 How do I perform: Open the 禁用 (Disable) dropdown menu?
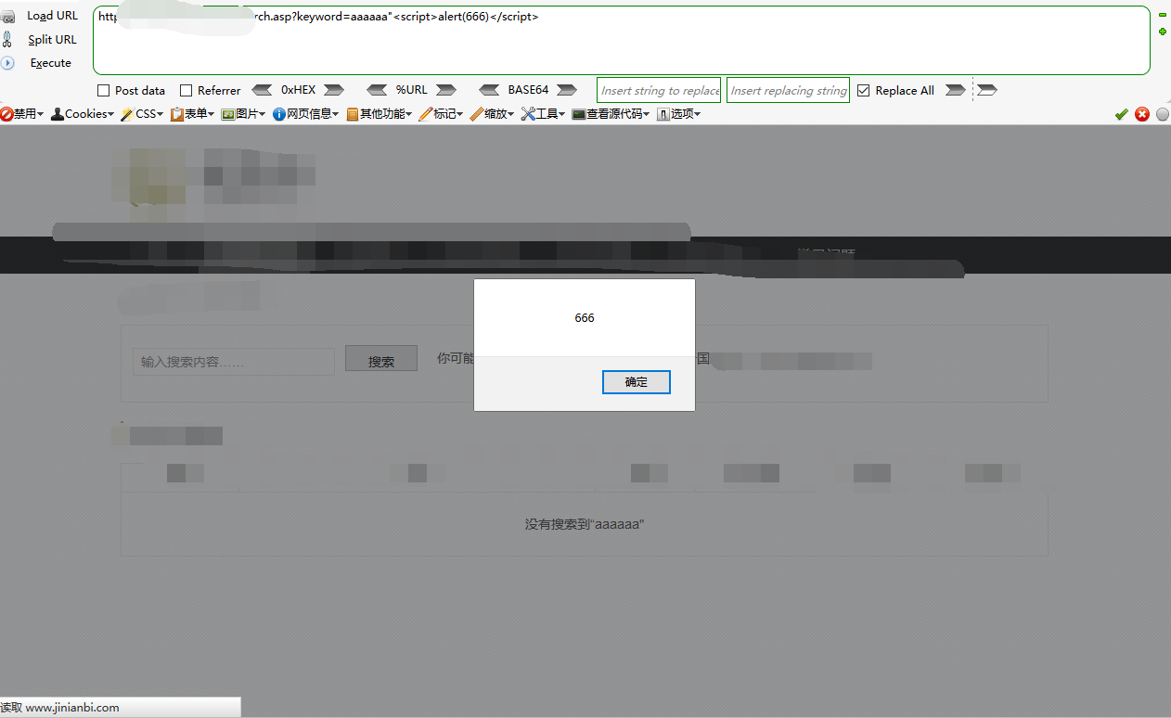(x=22, y=114)
